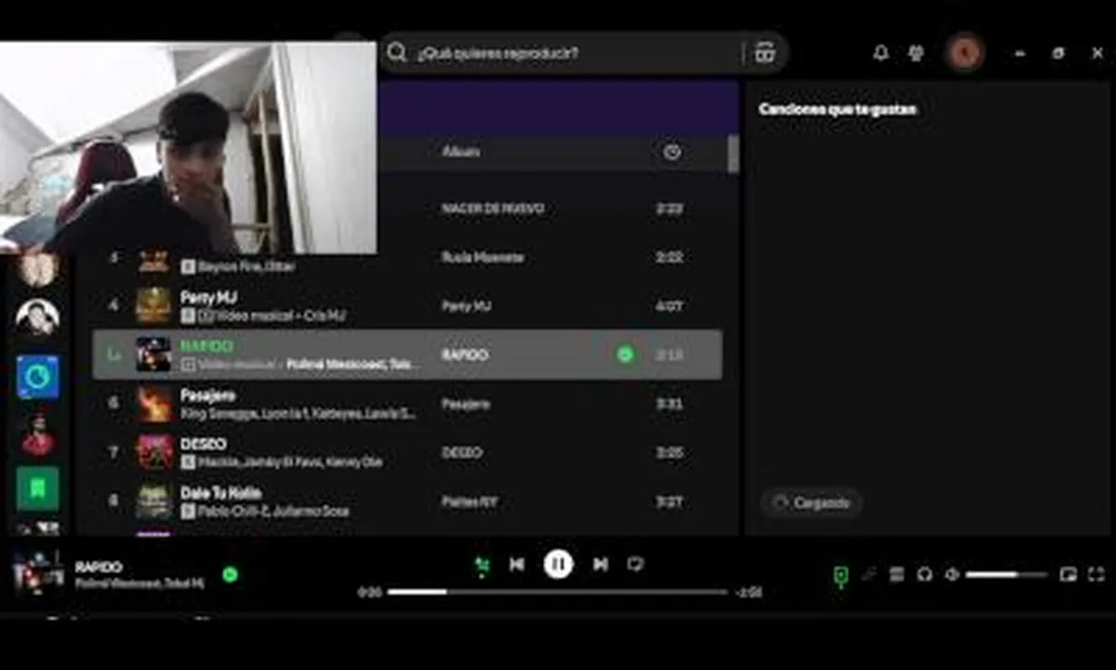The width and height of the screenshot is (1116, 670).
Task: Click the Party MJ cover thumbnail
Action: coord(153,305)
